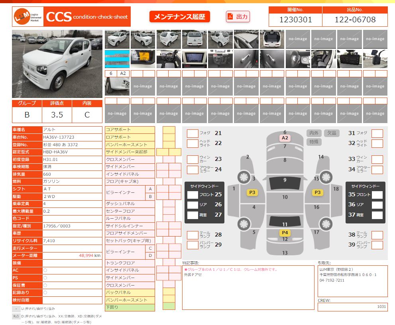Click the green 下回り status cell
Image resolution: width=395 pixels, height=325 pixels.
point(169,307)
